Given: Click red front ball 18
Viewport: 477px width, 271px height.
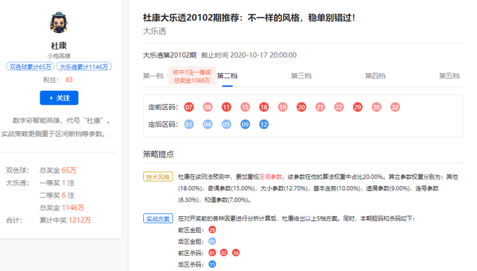Looking at the screenshot, I should click(263, 107).
